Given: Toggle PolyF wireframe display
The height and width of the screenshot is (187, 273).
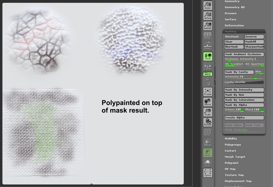Looking at the screenshot, I should pyautogui.click(x=208, y=132).
